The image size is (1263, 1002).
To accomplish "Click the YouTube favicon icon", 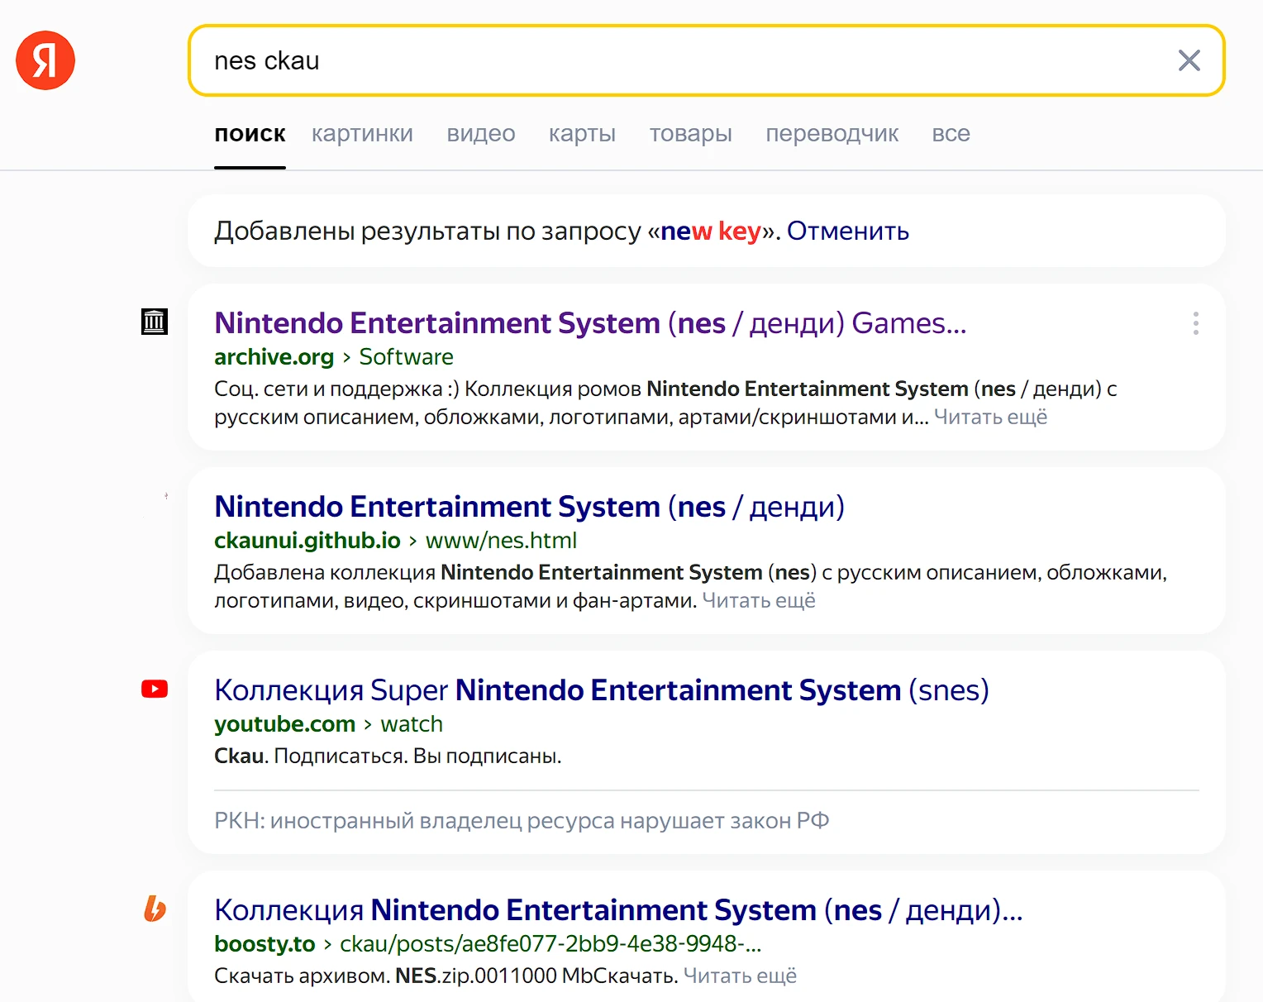I will 155,689.
